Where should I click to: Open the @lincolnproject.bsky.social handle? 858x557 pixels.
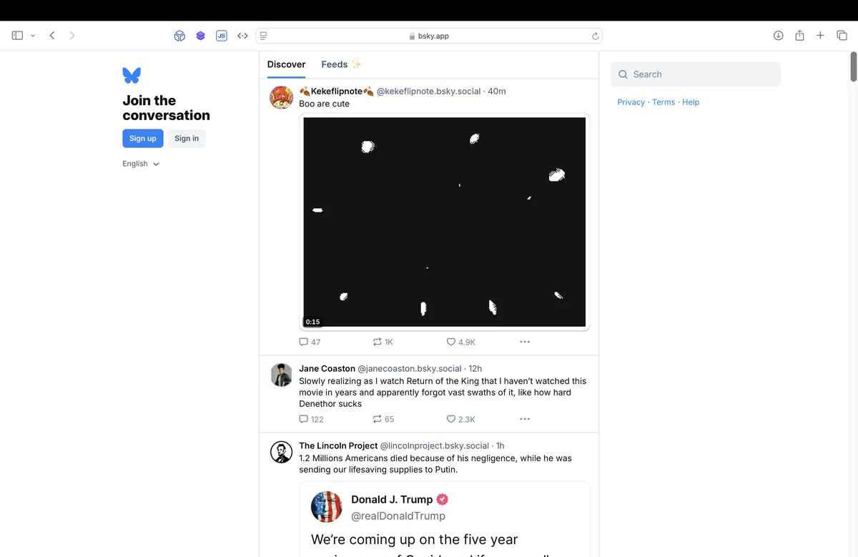[435, 446]
